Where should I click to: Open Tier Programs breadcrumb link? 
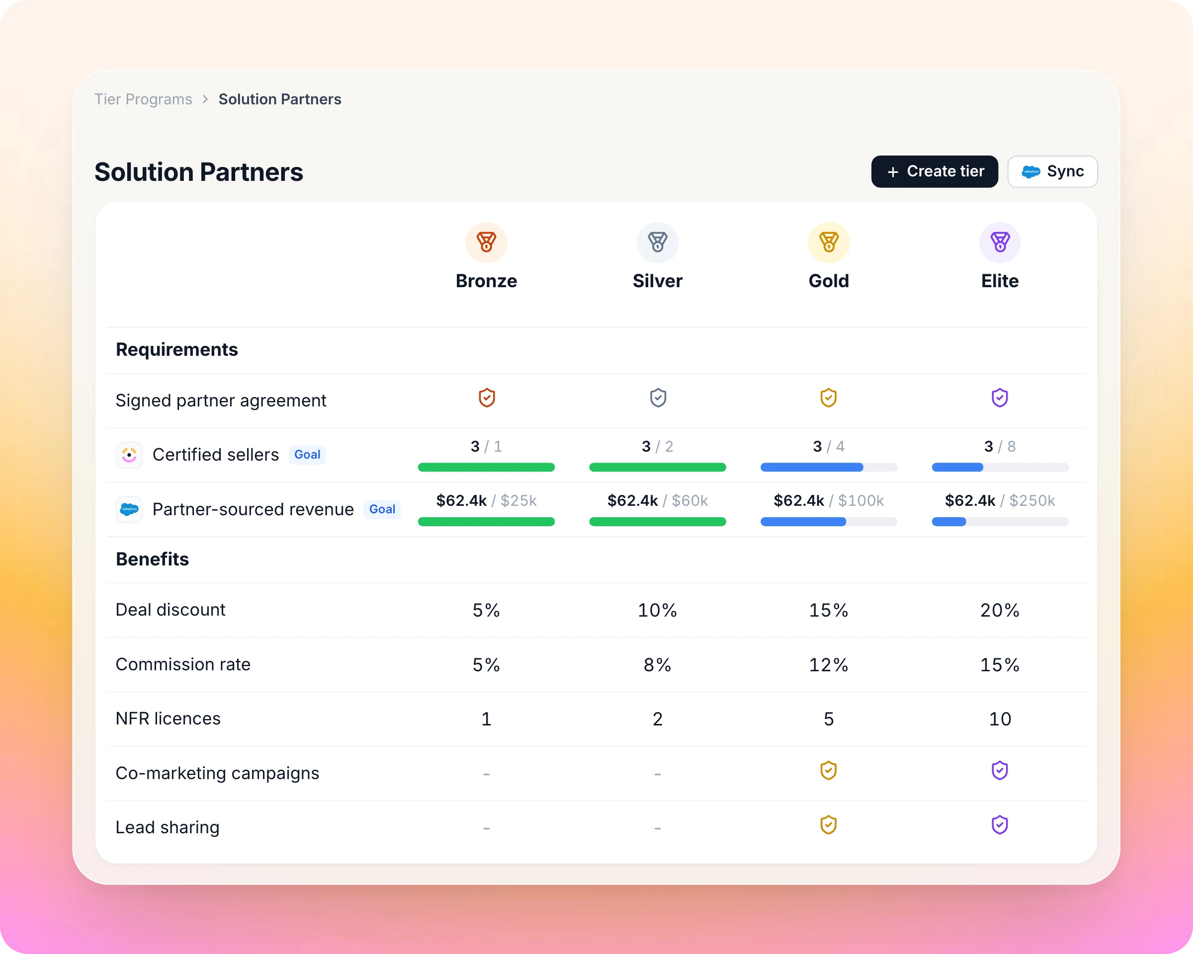click(143, 99)
